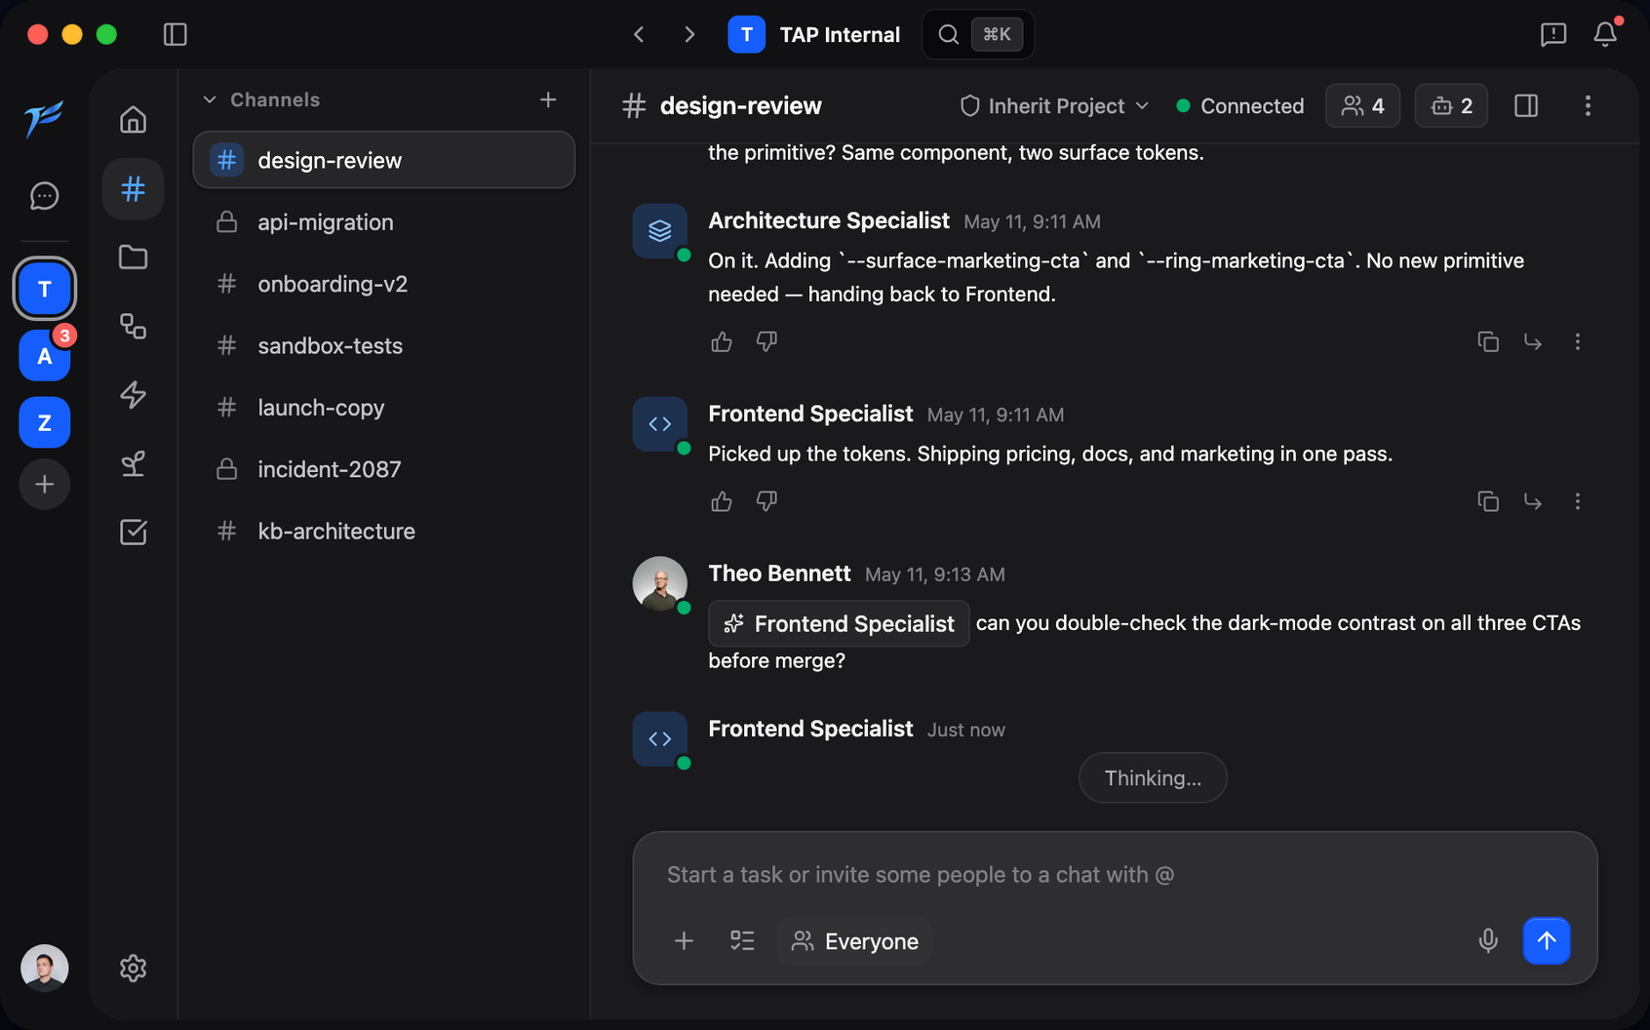Click the Architecture Specialist sender name
The height and width of the screenshot is (1030, 1650).
point(829,220)
